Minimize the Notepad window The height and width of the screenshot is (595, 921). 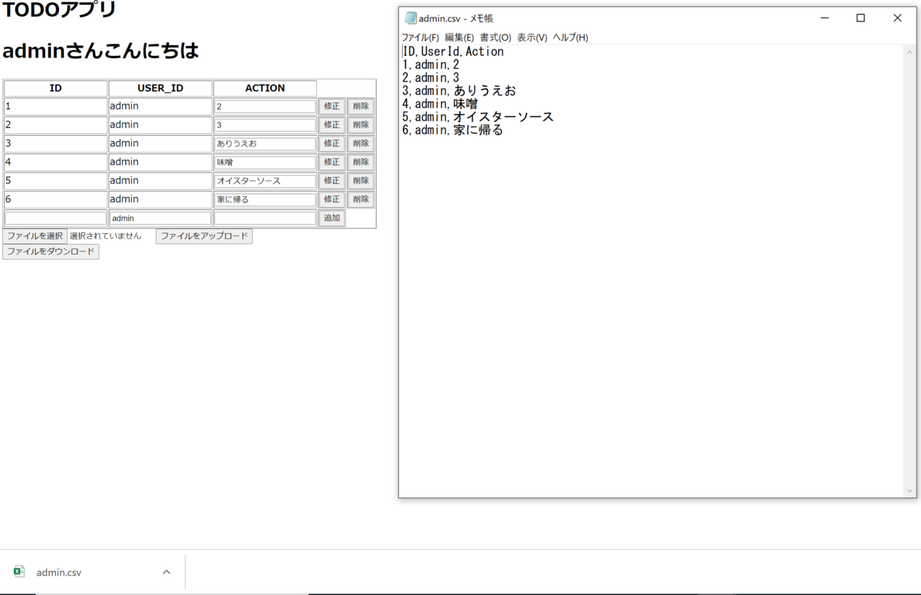tap(824, 18)
